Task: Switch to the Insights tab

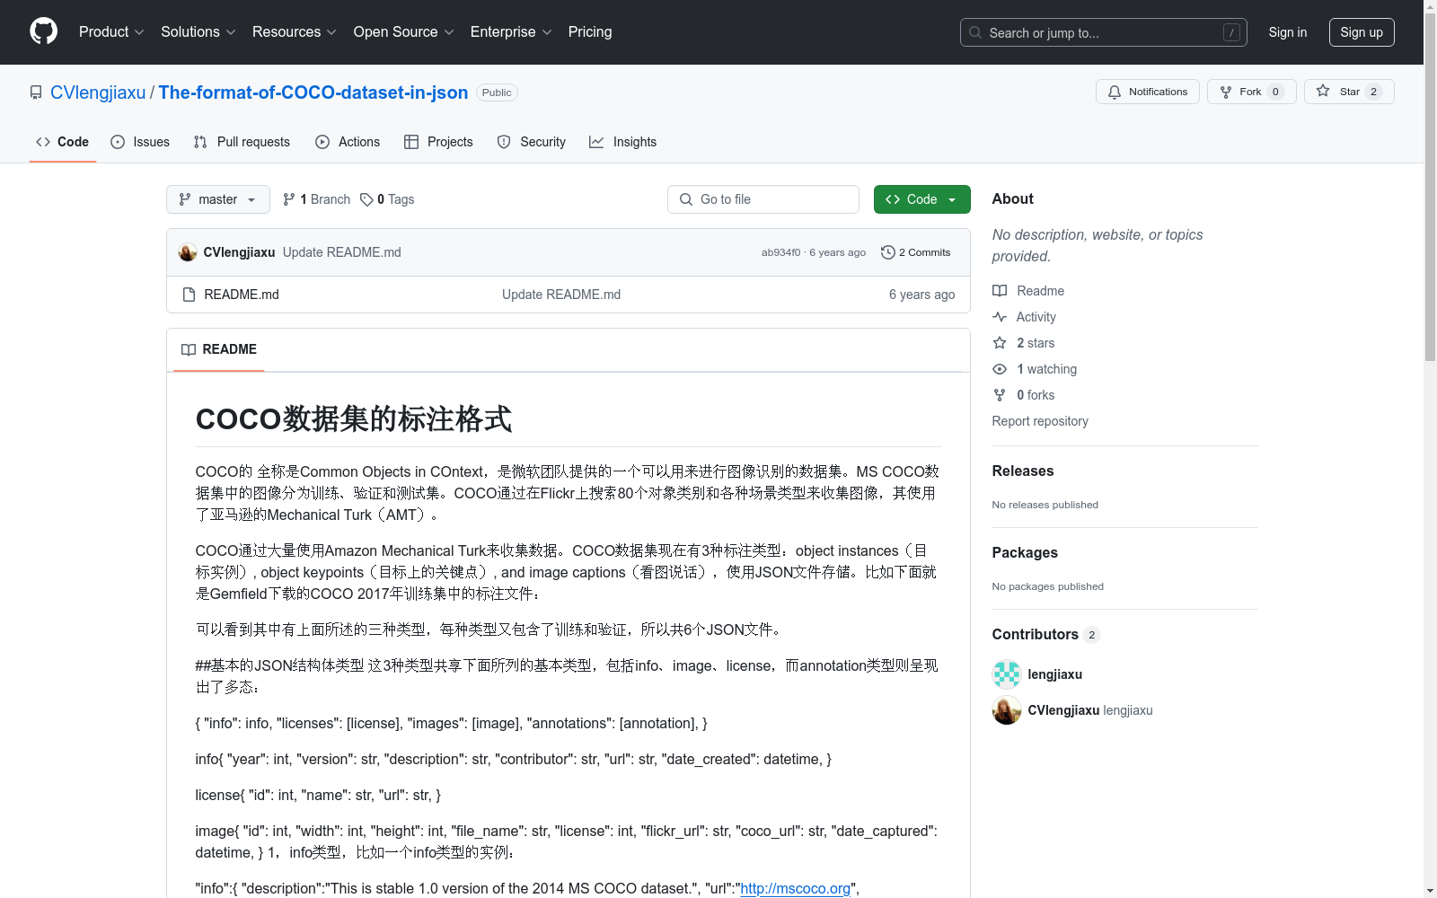Action: point(622,142)
